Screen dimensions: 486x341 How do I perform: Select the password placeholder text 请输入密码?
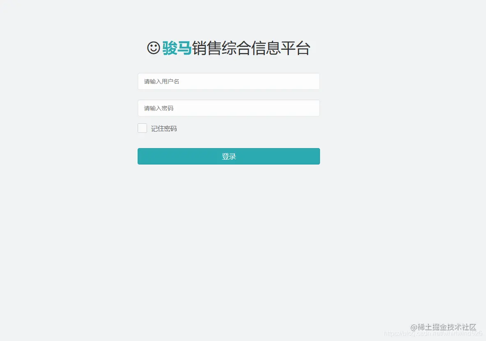159,108
